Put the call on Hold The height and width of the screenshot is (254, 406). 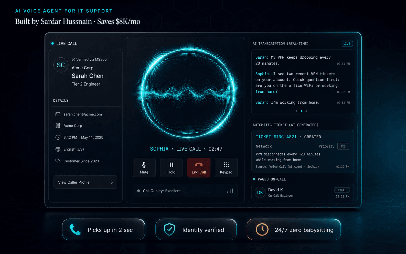(172, 168)
